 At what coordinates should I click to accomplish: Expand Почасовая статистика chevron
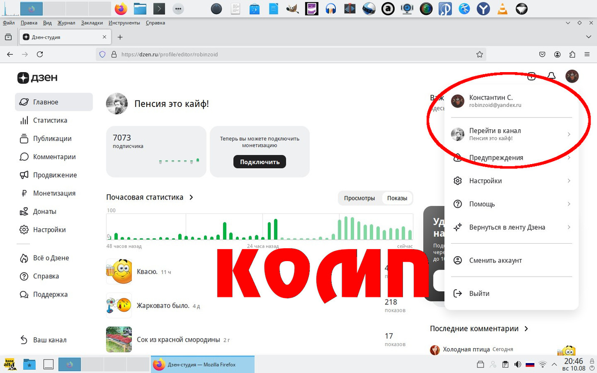pyautogui.click(x=191, y=197)
